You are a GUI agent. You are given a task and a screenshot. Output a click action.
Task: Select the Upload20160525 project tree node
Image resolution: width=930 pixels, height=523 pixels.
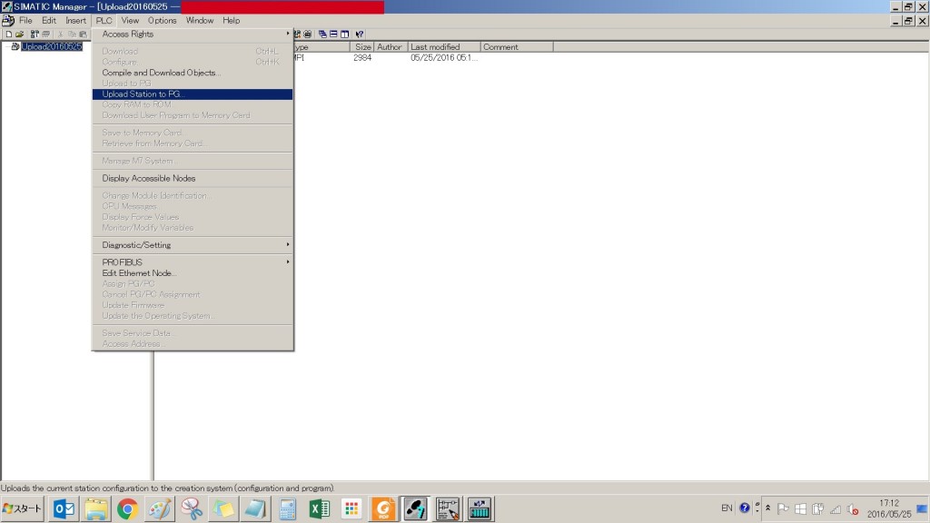(52, 46)
